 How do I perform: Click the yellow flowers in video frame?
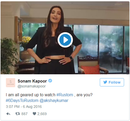click(26, 40)
